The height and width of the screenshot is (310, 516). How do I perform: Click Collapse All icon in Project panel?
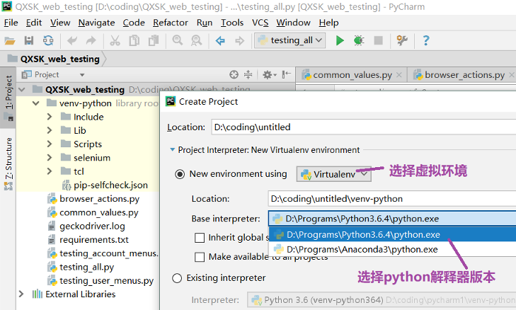click(x=248, y=75)
